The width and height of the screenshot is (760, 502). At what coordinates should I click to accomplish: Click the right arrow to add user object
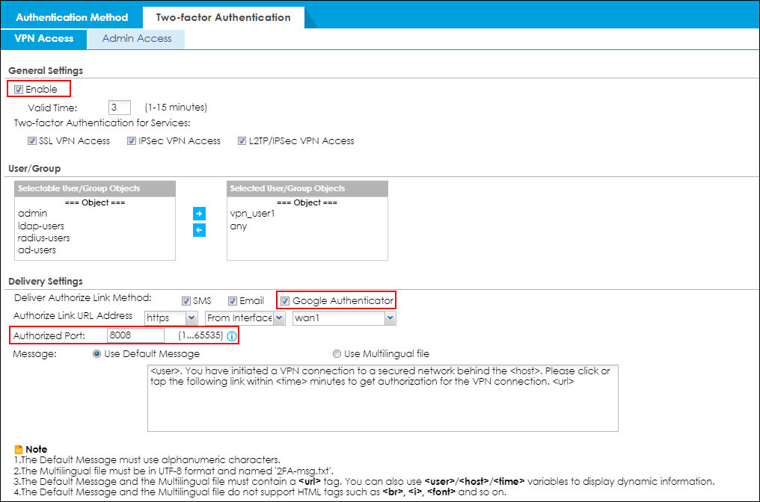[199, 214]
